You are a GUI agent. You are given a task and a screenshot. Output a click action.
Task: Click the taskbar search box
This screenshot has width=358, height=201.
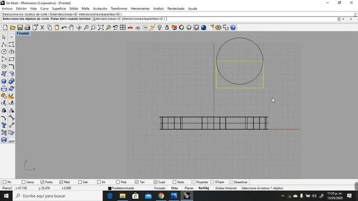click(x=58, y=196)
